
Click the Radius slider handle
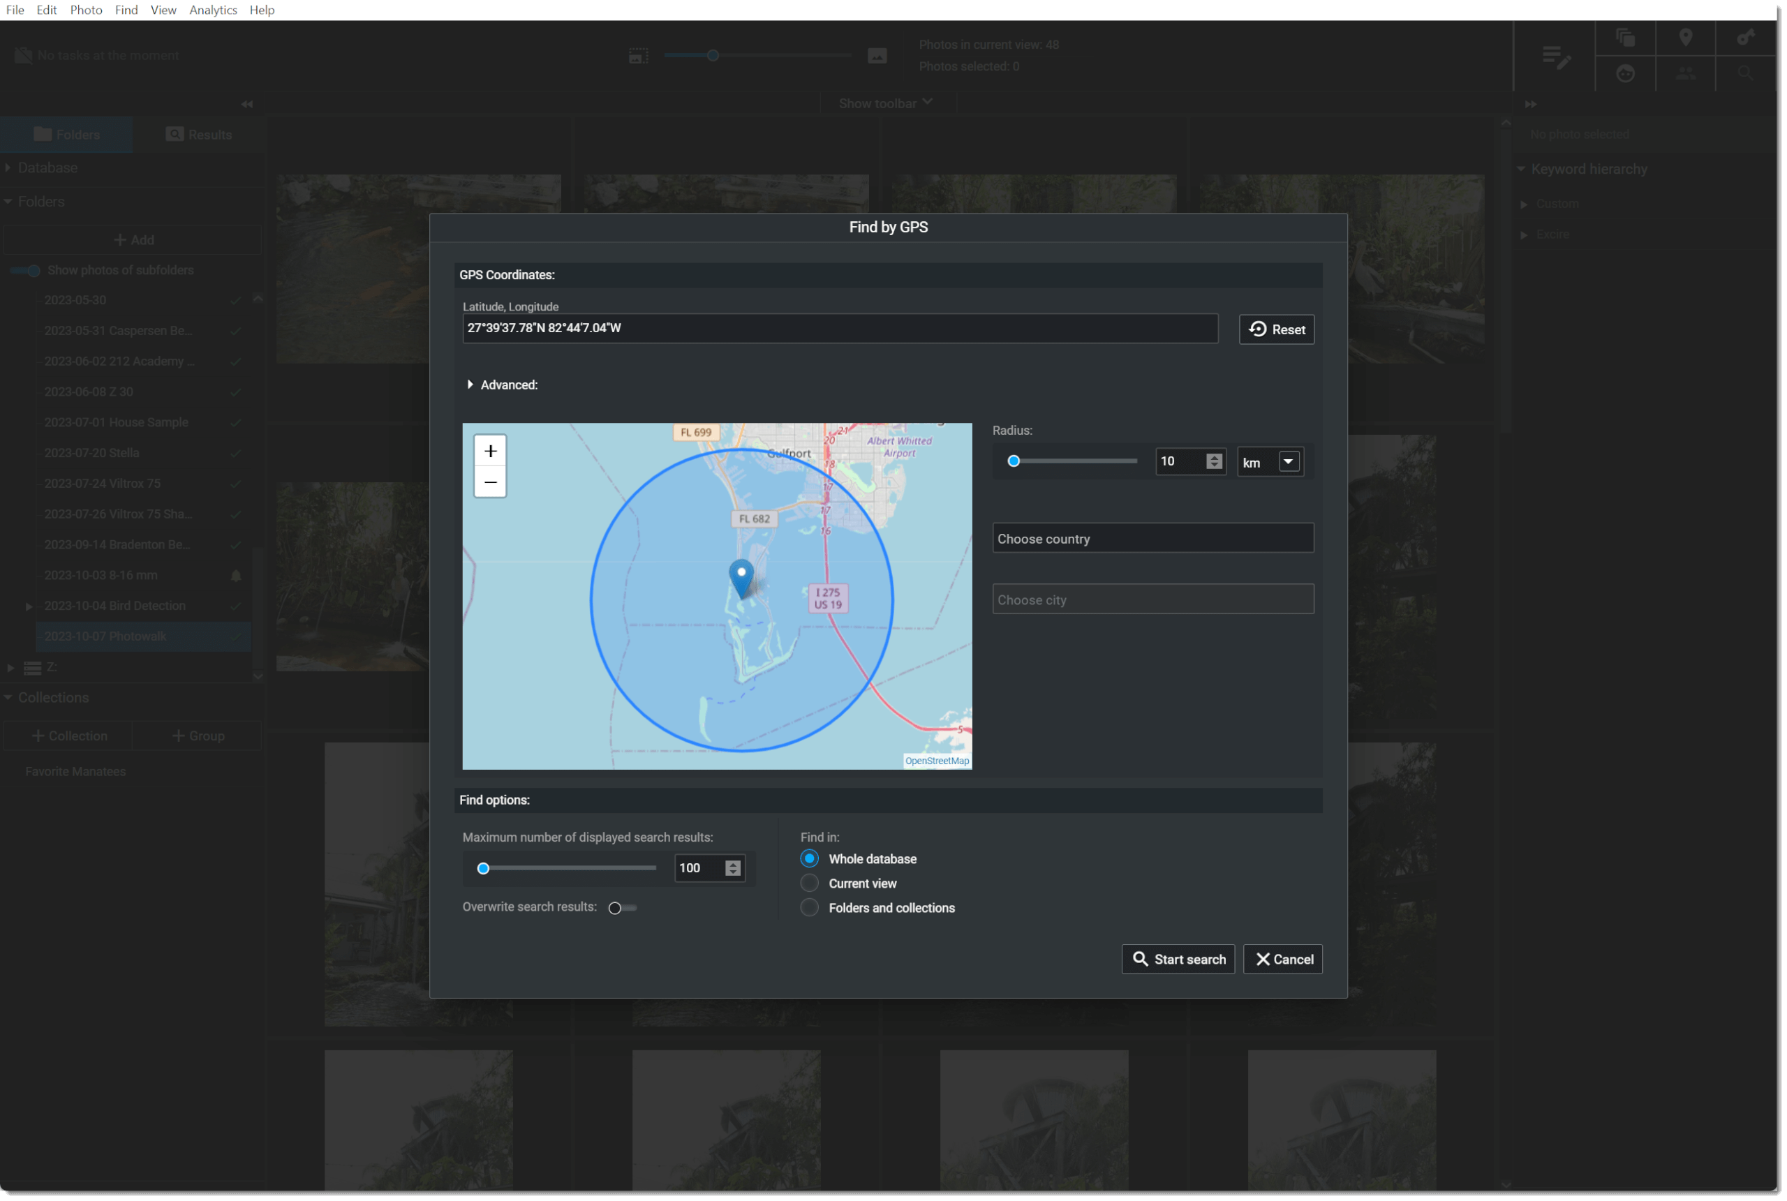pos(1014,461)
